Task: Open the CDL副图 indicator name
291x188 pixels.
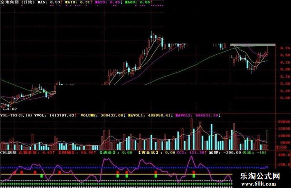Action: tap(8, 152)
